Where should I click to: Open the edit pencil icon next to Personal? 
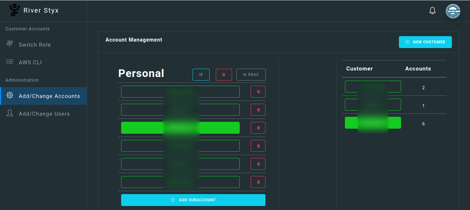201,74
